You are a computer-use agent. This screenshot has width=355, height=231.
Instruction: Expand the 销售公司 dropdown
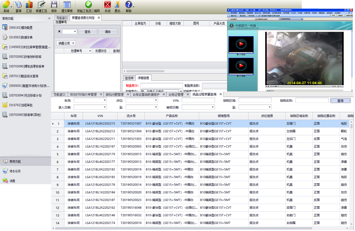pyautogui.click(x=73, y=43)
